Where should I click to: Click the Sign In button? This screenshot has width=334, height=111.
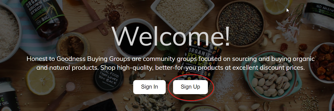pos(149,87)
